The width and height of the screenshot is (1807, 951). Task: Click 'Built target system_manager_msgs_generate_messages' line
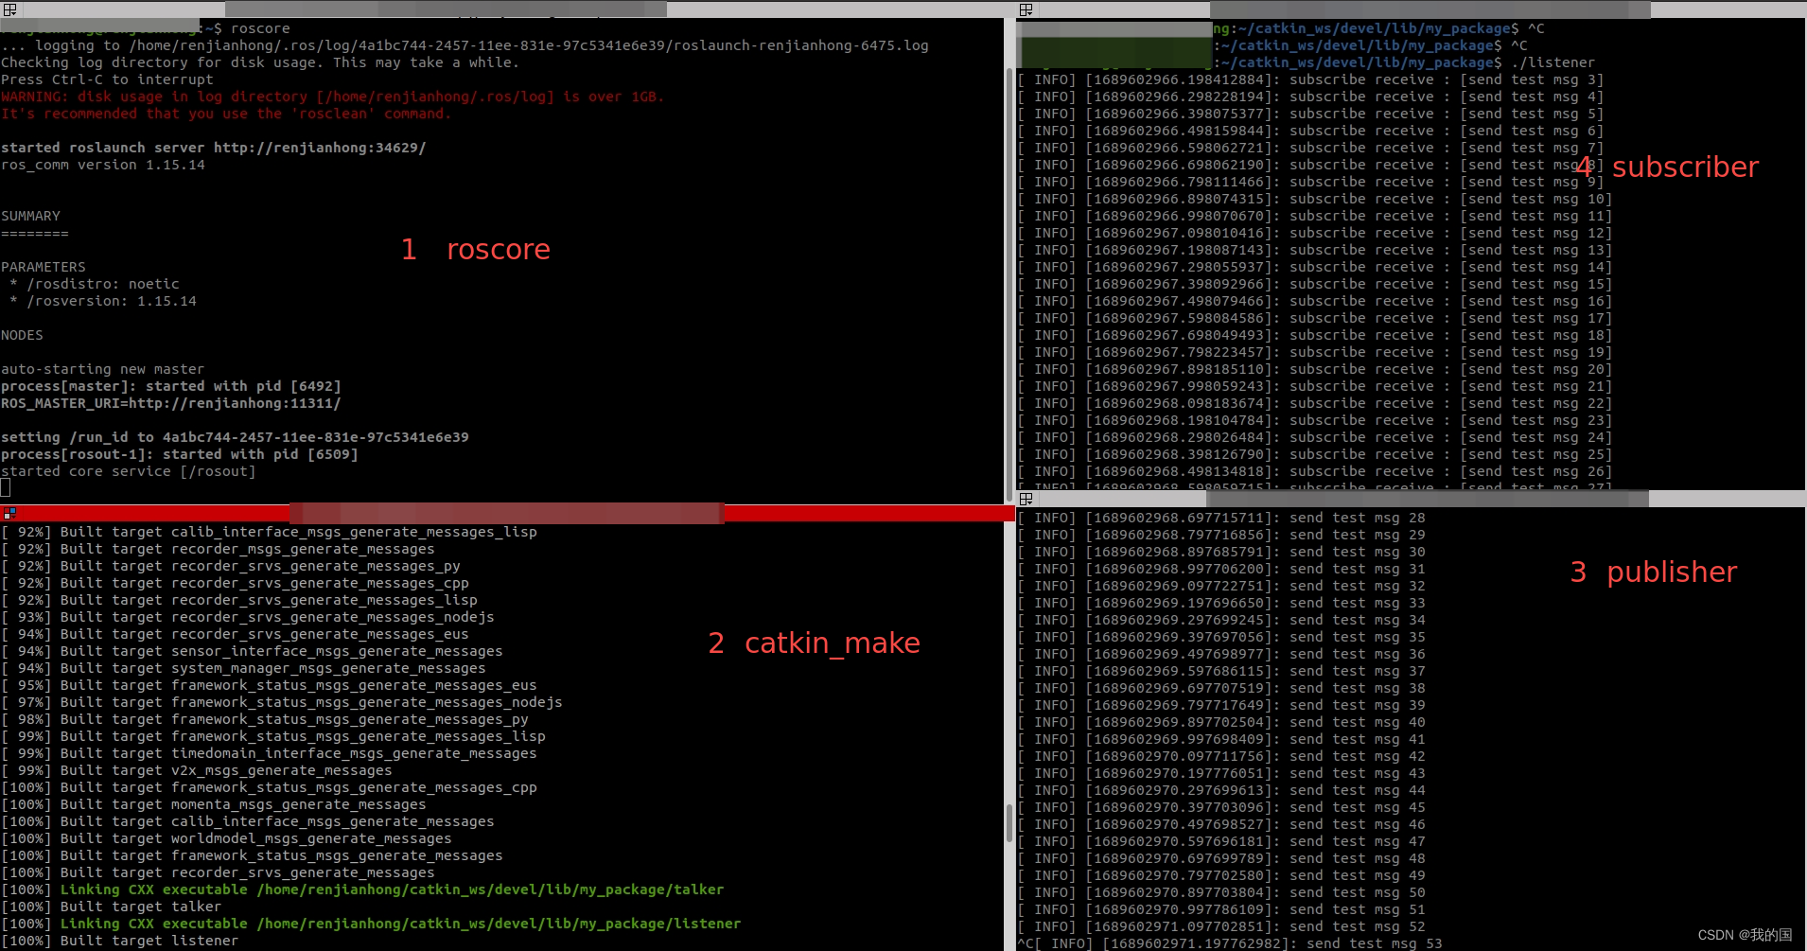244,668
